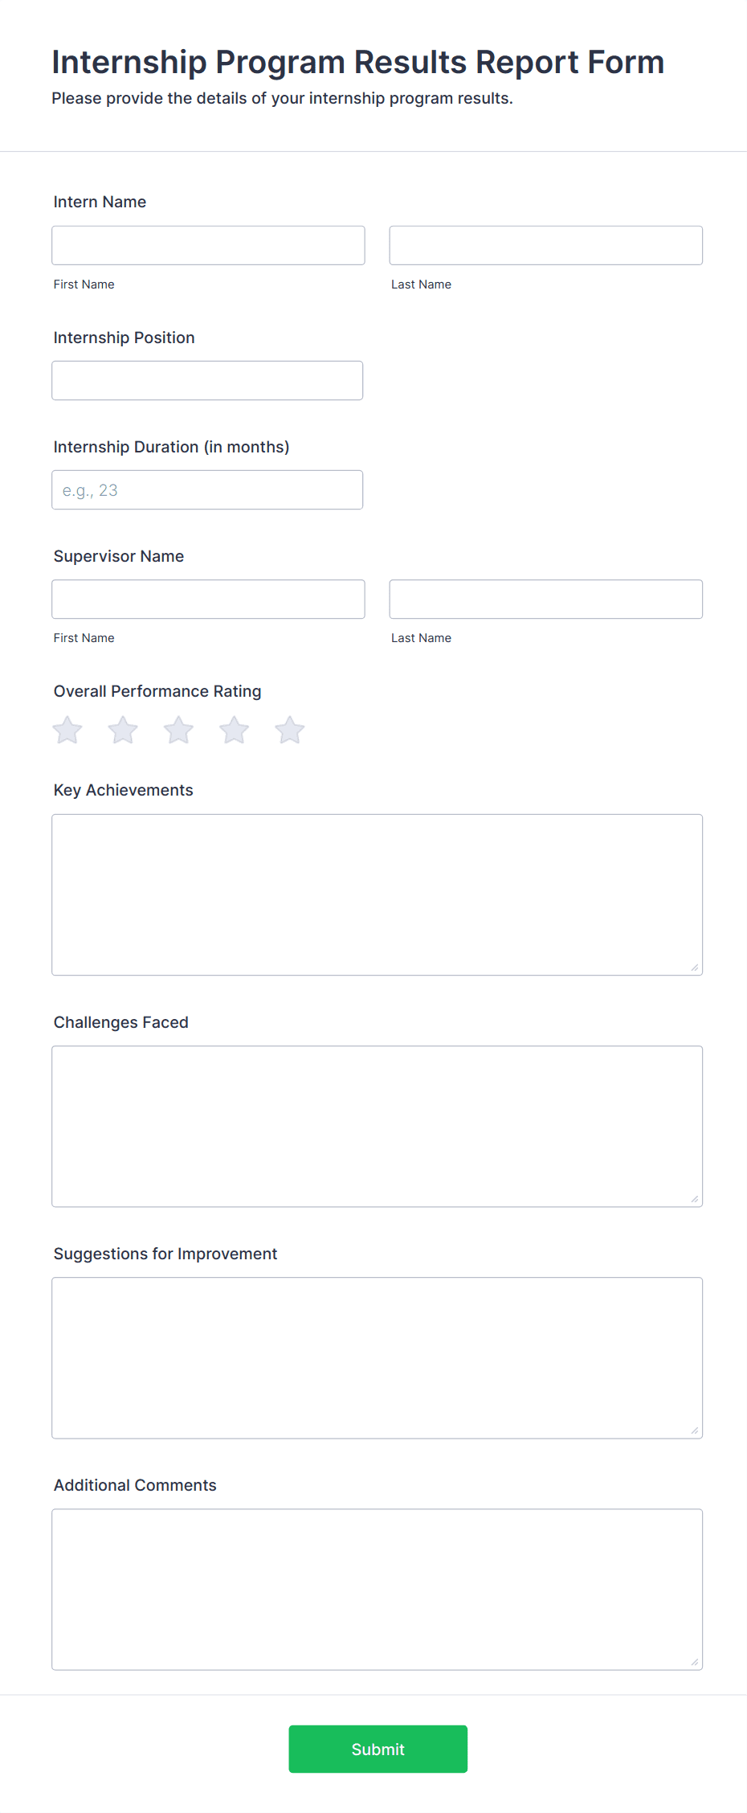
Task: Click the Suggestions for Improvement textarea
Action: (x=378, y=1357)
